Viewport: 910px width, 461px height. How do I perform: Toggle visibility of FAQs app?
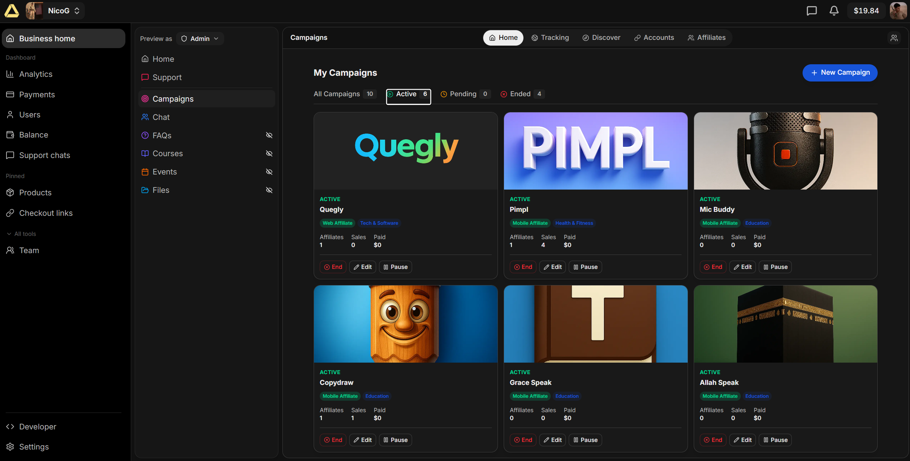click(269, 135)
